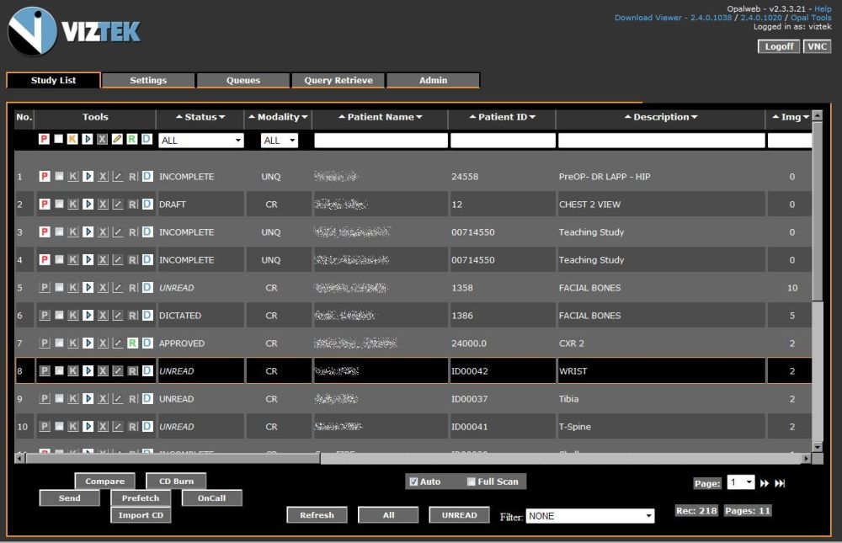Click the red P icon in row 1

tap(45, 177)
